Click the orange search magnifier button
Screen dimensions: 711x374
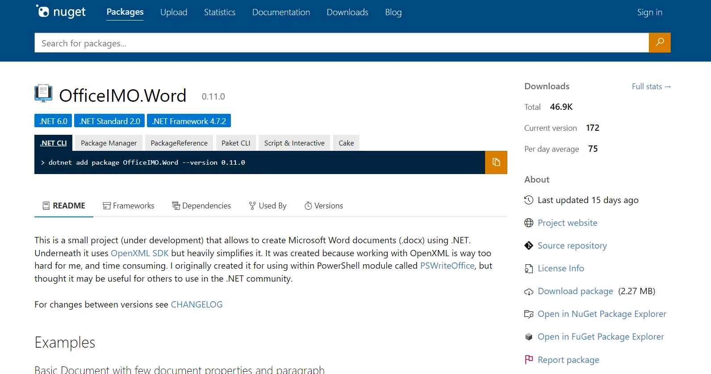tap(659, 43)
